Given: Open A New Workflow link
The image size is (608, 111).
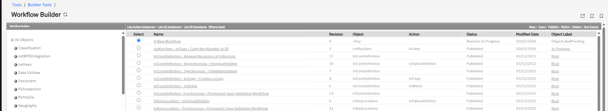Looking at the screenshot, I should (x=167, y=41).
